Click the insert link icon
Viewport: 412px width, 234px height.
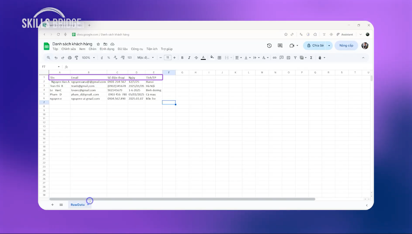[274, 58]
